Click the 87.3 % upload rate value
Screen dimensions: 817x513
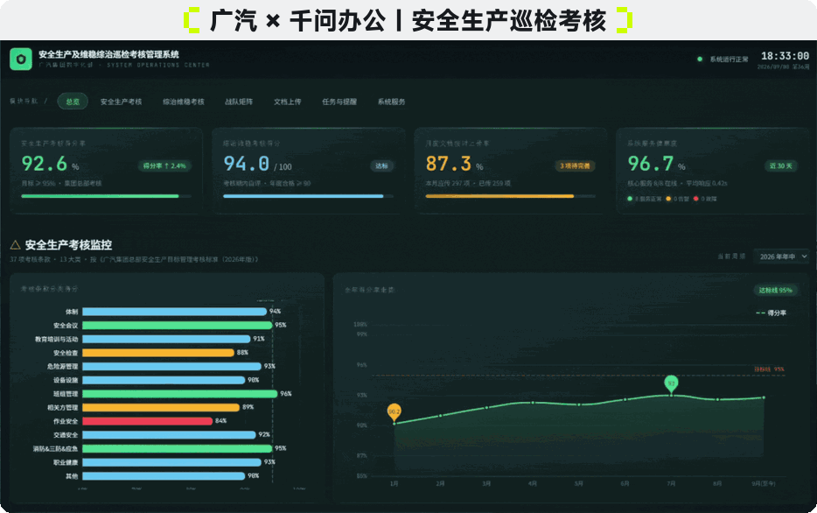click(454, 164)
